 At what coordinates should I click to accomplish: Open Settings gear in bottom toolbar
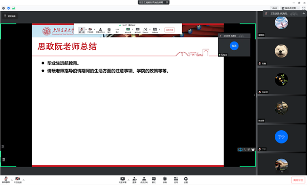pos(186,180)
